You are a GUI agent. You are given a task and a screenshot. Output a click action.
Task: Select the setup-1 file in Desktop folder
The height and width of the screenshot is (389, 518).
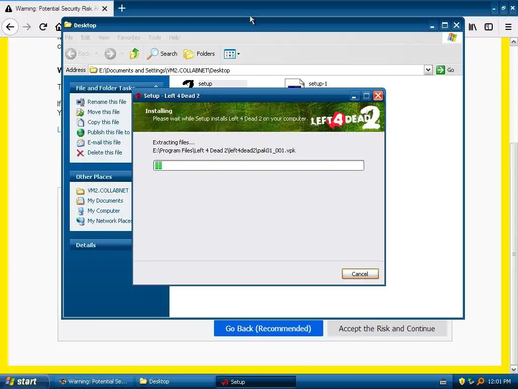[318, 84]
